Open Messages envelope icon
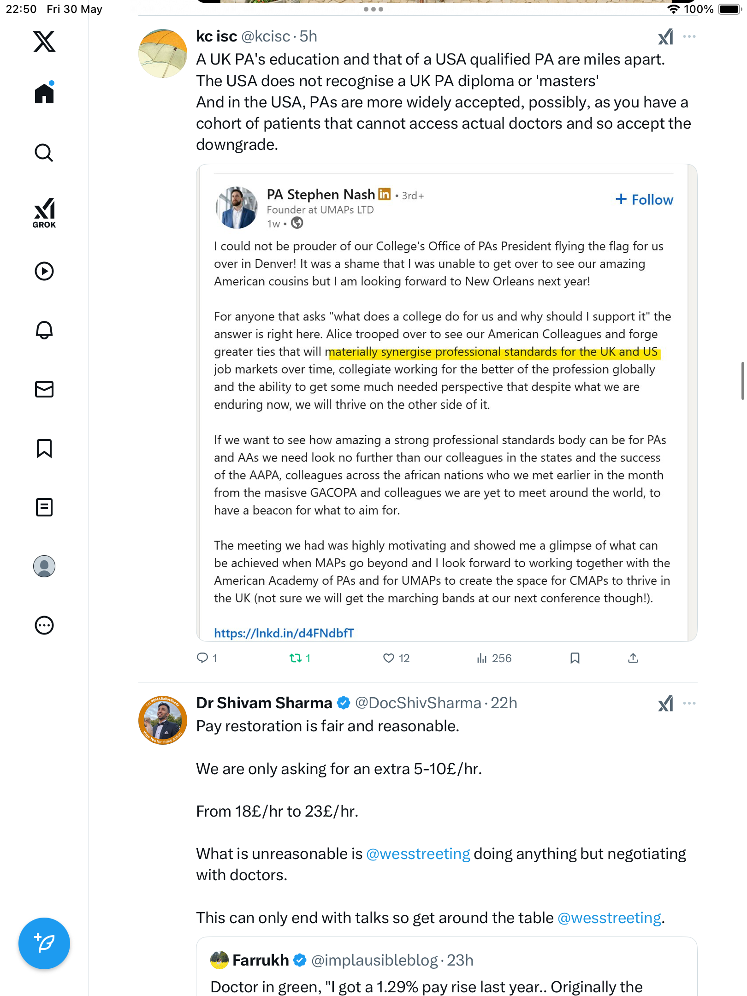Screen dimensions: 747x996 (x=44, y=389)
